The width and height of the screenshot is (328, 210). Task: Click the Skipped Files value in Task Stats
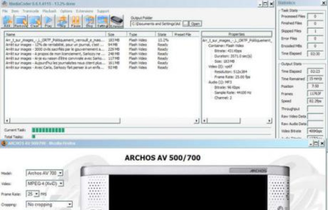(315, 31)
